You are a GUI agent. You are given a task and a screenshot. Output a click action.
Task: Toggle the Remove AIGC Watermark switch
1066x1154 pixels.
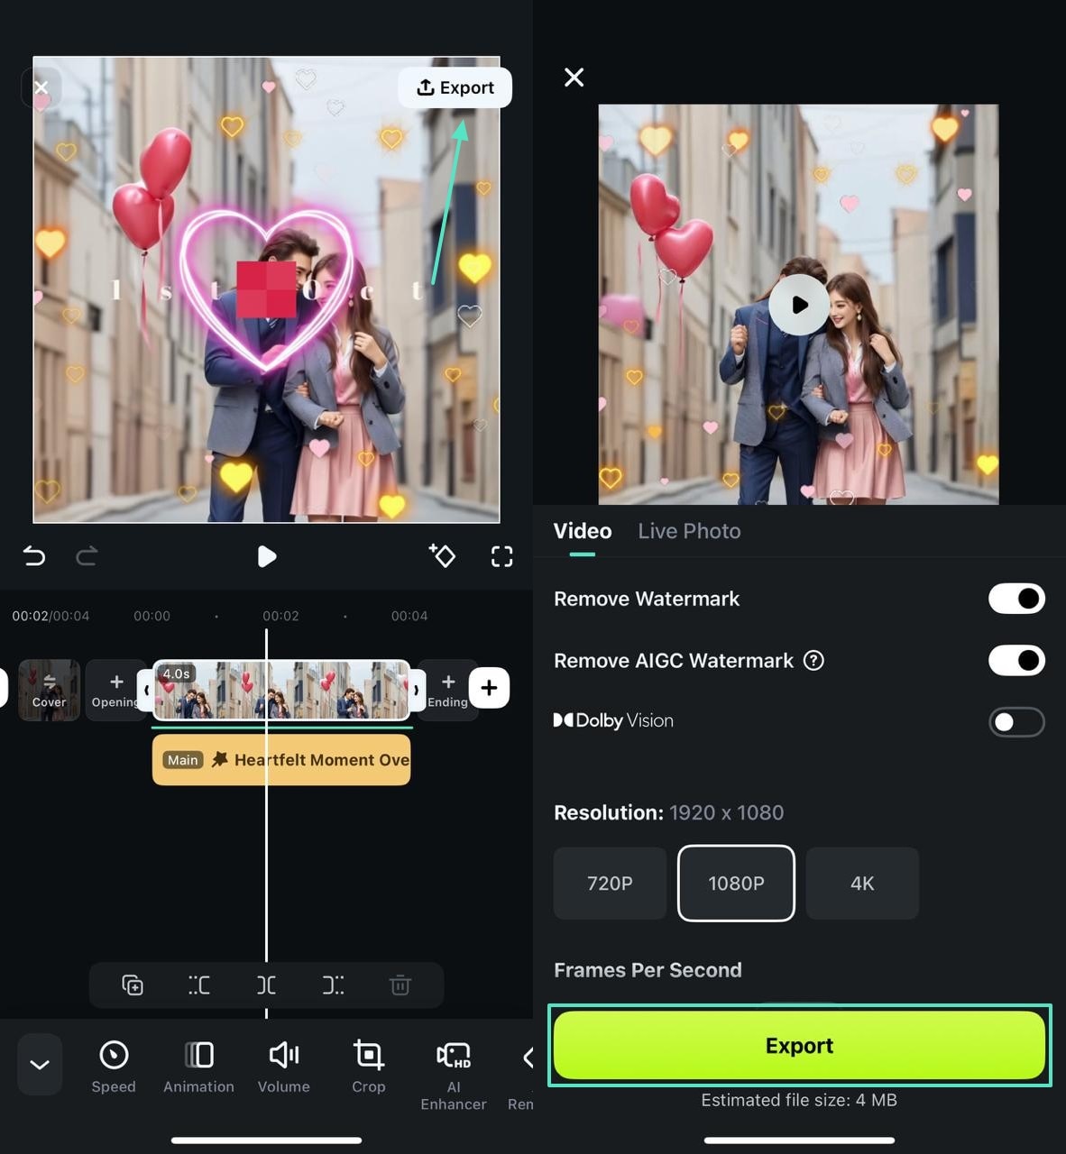coord(1016,661)
